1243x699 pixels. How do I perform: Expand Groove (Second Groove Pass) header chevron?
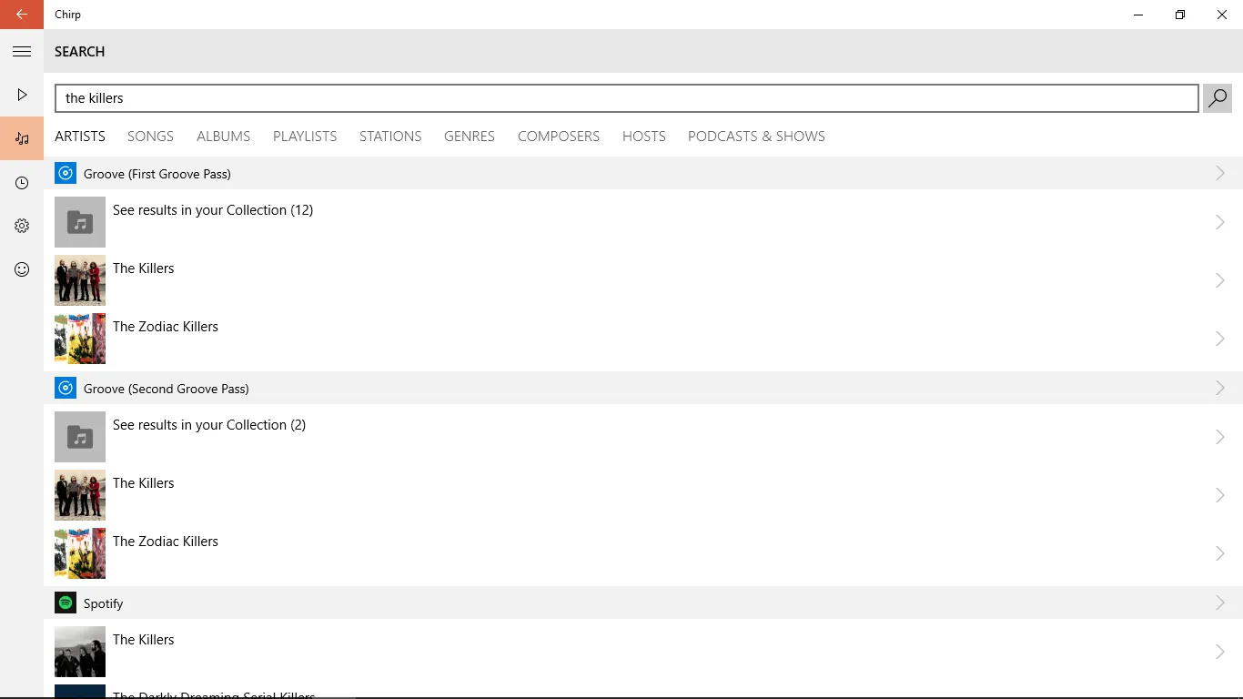point(1220,389)
